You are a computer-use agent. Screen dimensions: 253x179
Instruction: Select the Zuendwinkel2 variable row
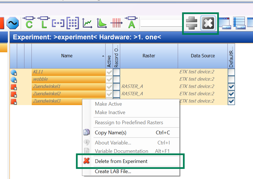pos(47,94)
